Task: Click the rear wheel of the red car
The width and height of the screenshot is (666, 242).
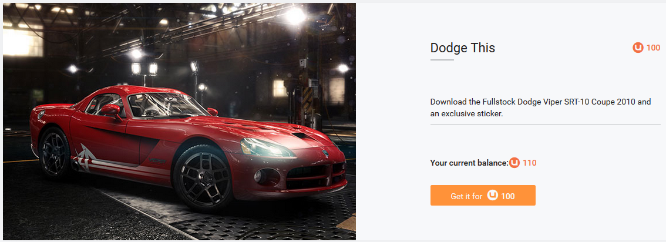Action: (55, 153)
